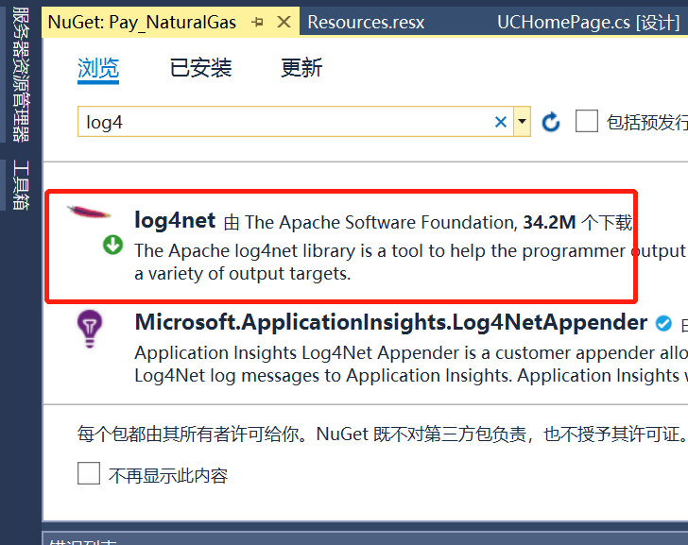The height and width of the screenshot is (545, 688).
Task: Enable the 包括预发行版 checkbox
Action: (587, 121)
